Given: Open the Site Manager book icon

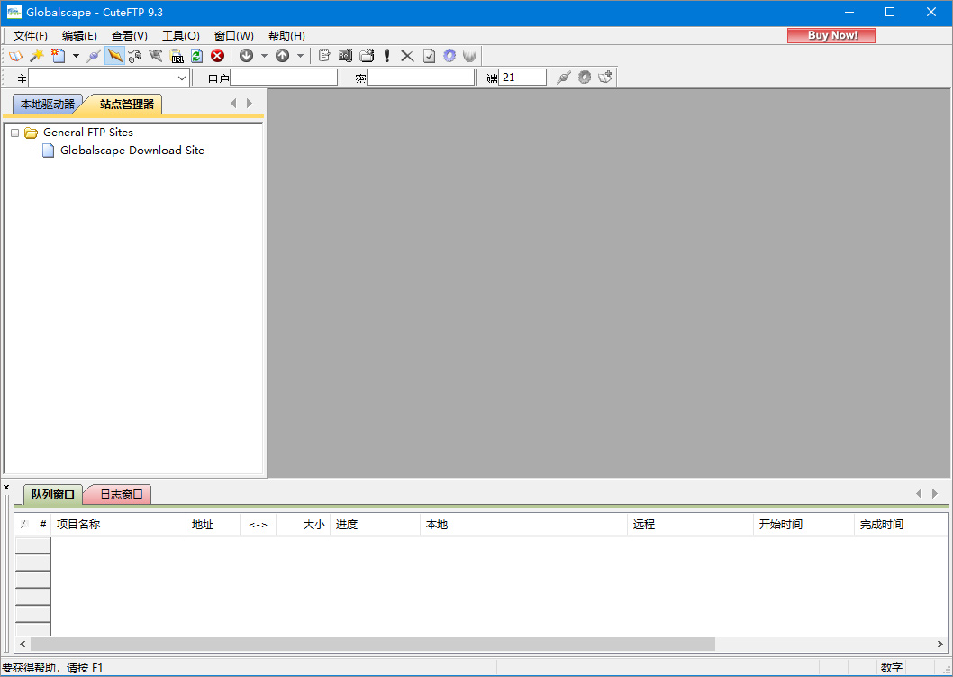Looking at the screenshot, I should point(15,56).
